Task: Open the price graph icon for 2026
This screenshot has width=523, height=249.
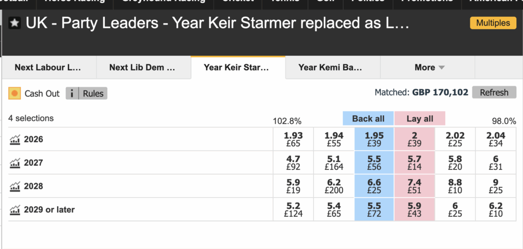Action: 15,139
